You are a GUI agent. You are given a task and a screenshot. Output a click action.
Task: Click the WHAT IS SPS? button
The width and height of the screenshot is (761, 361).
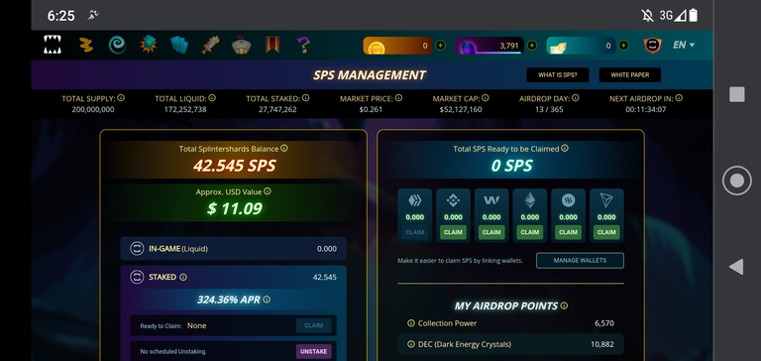558,74
